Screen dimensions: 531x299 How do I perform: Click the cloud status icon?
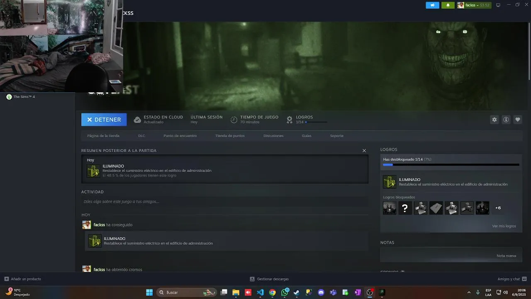(137, 120)
